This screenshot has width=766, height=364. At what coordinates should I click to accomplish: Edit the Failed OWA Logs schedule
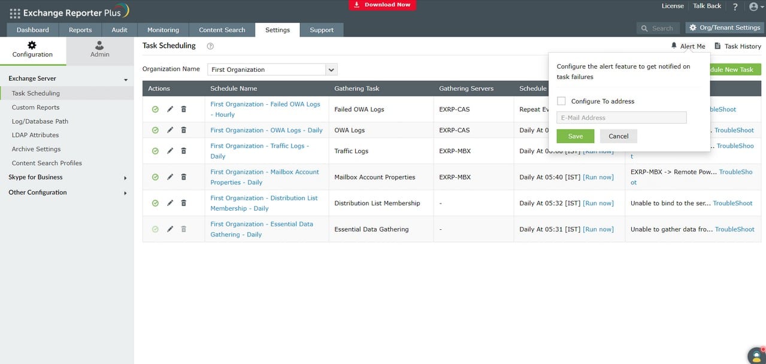(x=170, y=109)
